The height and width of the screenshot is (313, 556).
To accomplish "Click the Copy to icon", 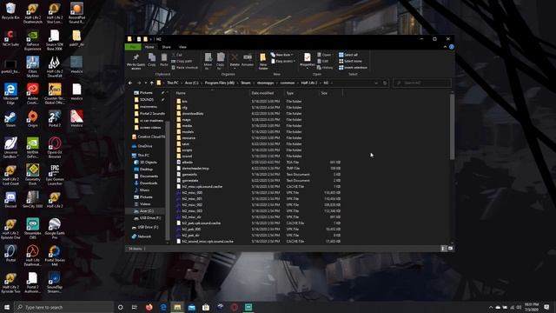I will pyautogui.click(x=221, y=61).
